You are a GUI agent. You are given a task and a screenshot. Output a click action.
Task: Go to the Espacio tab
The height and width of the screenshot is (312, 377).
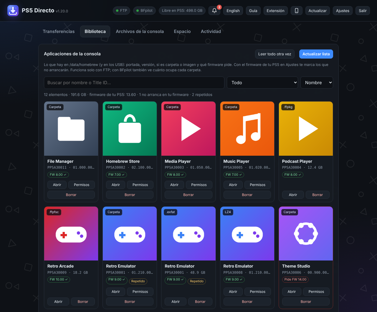[x=182, y=31]
